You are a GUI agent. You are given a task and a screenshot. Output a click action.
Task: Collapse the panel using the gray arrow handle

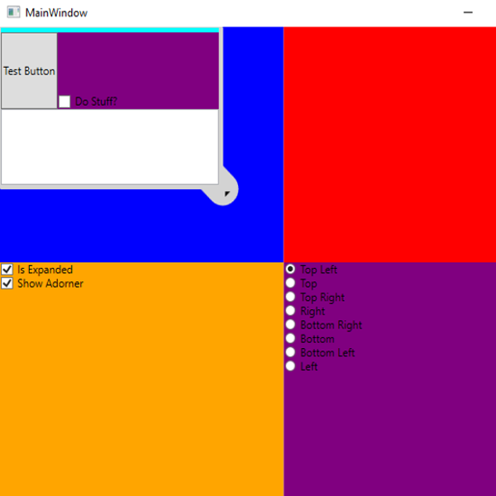click(225, 192)
